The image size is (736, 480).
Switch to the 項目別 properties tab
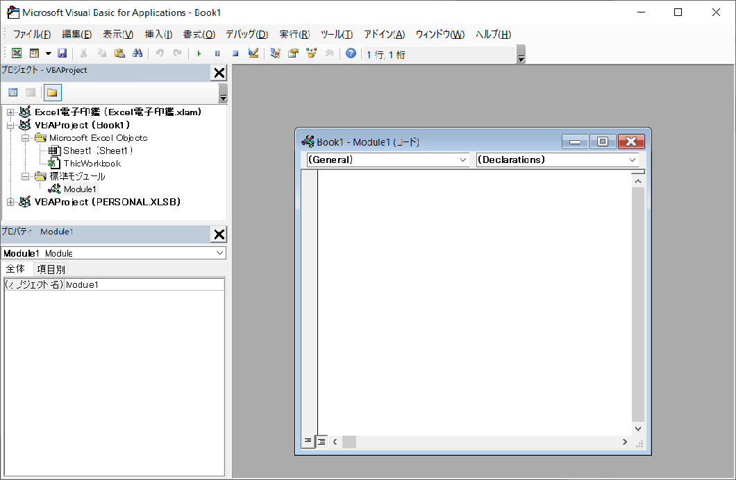click(x=51, y=269)
